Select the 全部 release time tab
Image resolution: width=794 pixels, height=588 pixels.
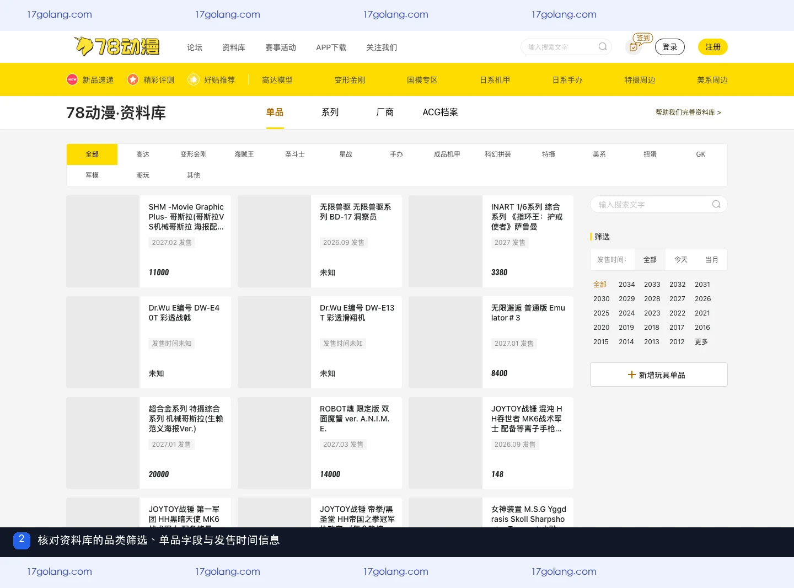[x=650, y=260]
